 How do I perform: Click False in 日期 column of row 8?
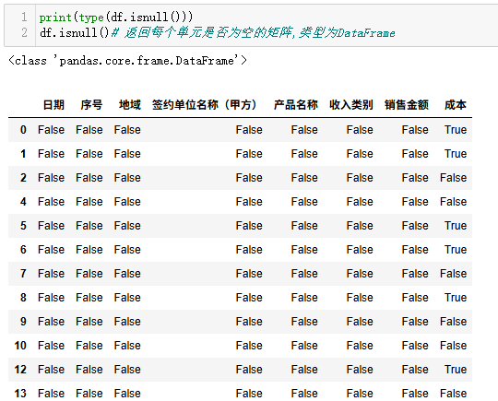(51, 298)
